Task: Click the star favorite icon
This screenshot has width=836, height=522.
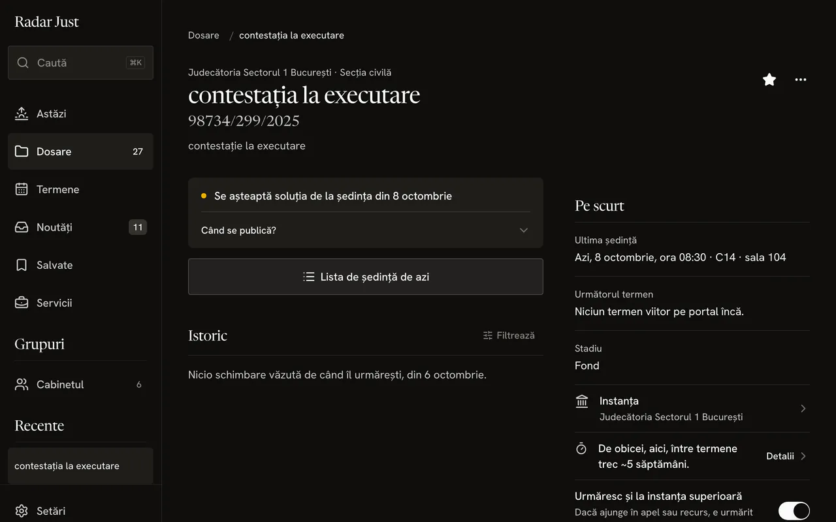Action: tap(769, 80)
